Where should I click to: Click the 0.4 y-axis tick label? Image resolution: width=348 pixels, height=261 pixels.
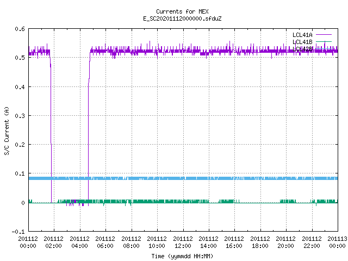(20, 87)
